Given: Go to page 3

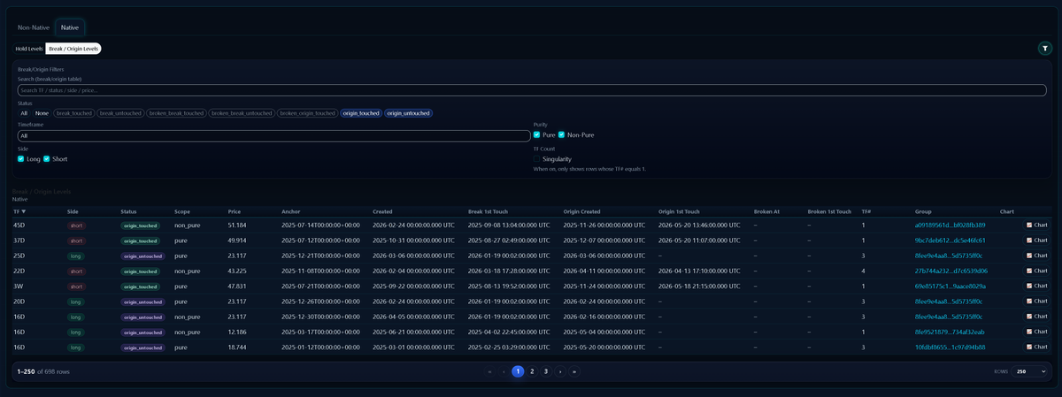Looking at the screenshot, I should click(x=546, y=372).
